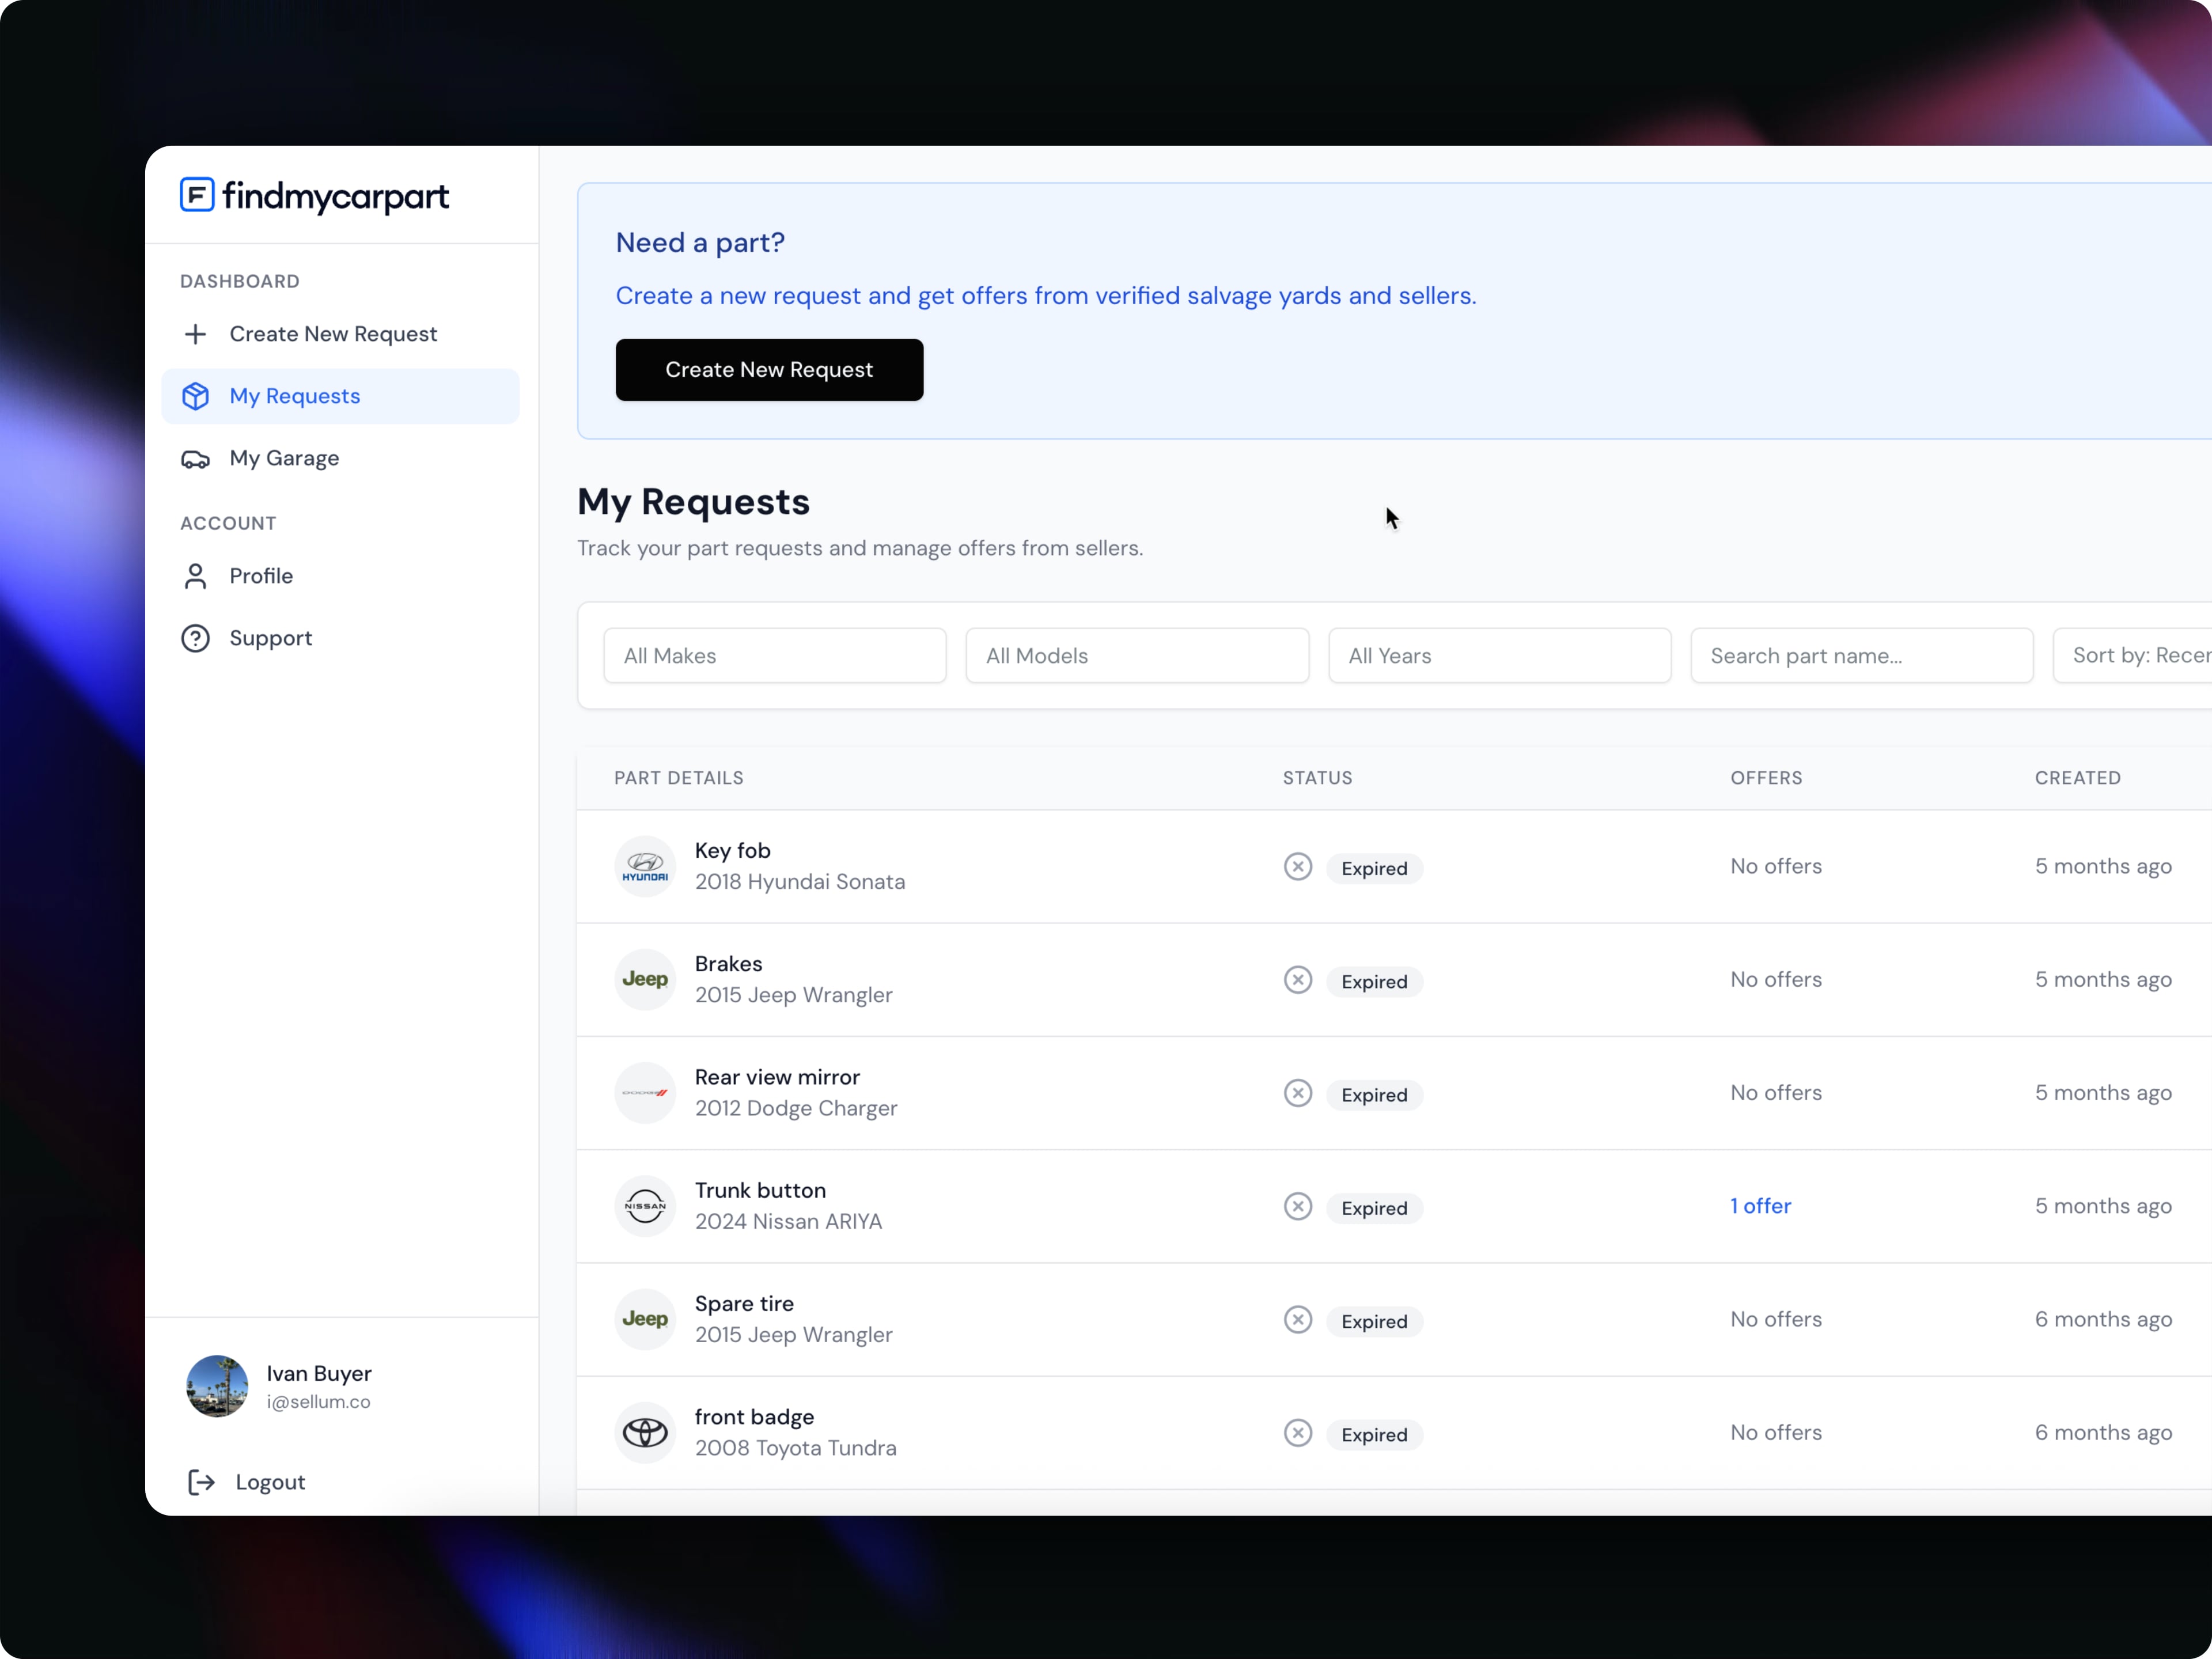This screenshot has width=2212, height=1659.
Task: Click the expired X icon in the Brakes row
Action: 1298,980
